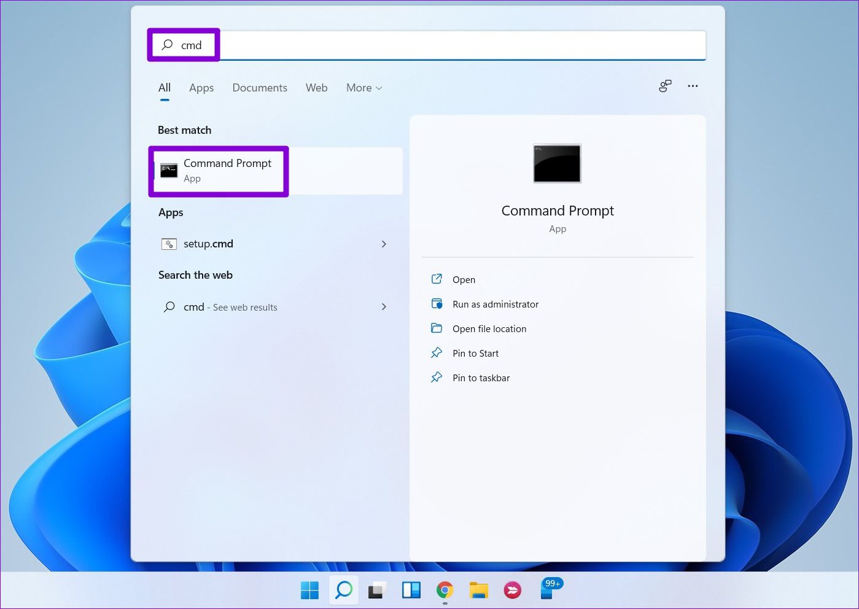
Task: Click the magnifier icon inside the search box
Action: pos(166,45)
